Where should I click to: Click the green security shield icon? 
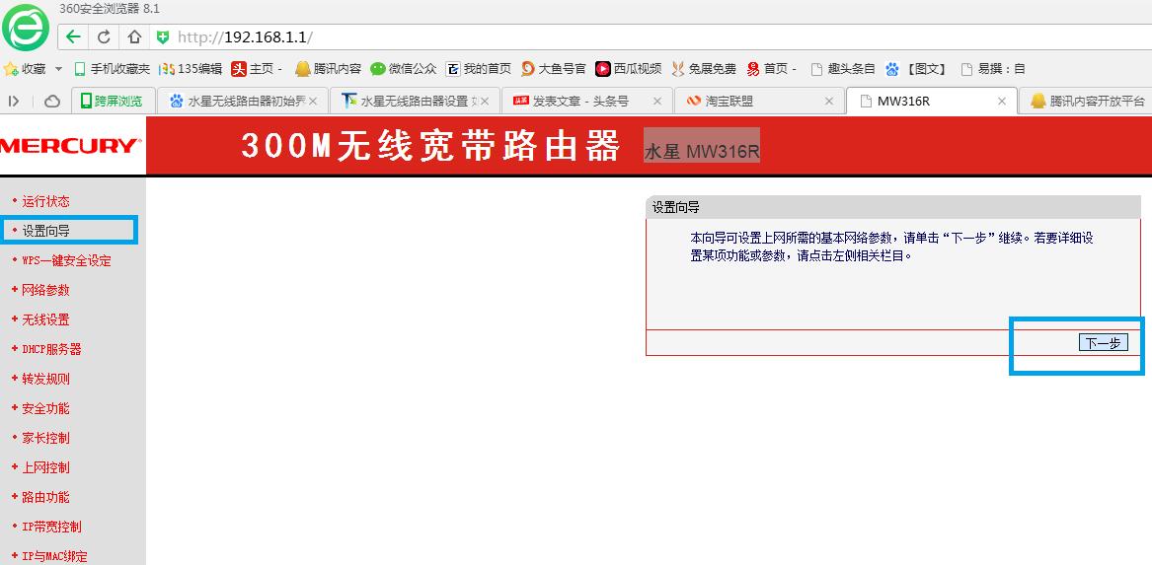point(163,36)
